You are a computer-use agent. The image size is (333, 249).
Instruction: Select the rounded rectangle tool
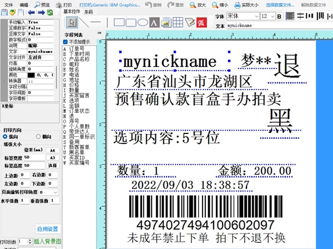pos(131,22)
